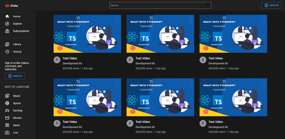Focus the Search input field
This screenshot has height=139, width=285.
[x=160, y=5]
